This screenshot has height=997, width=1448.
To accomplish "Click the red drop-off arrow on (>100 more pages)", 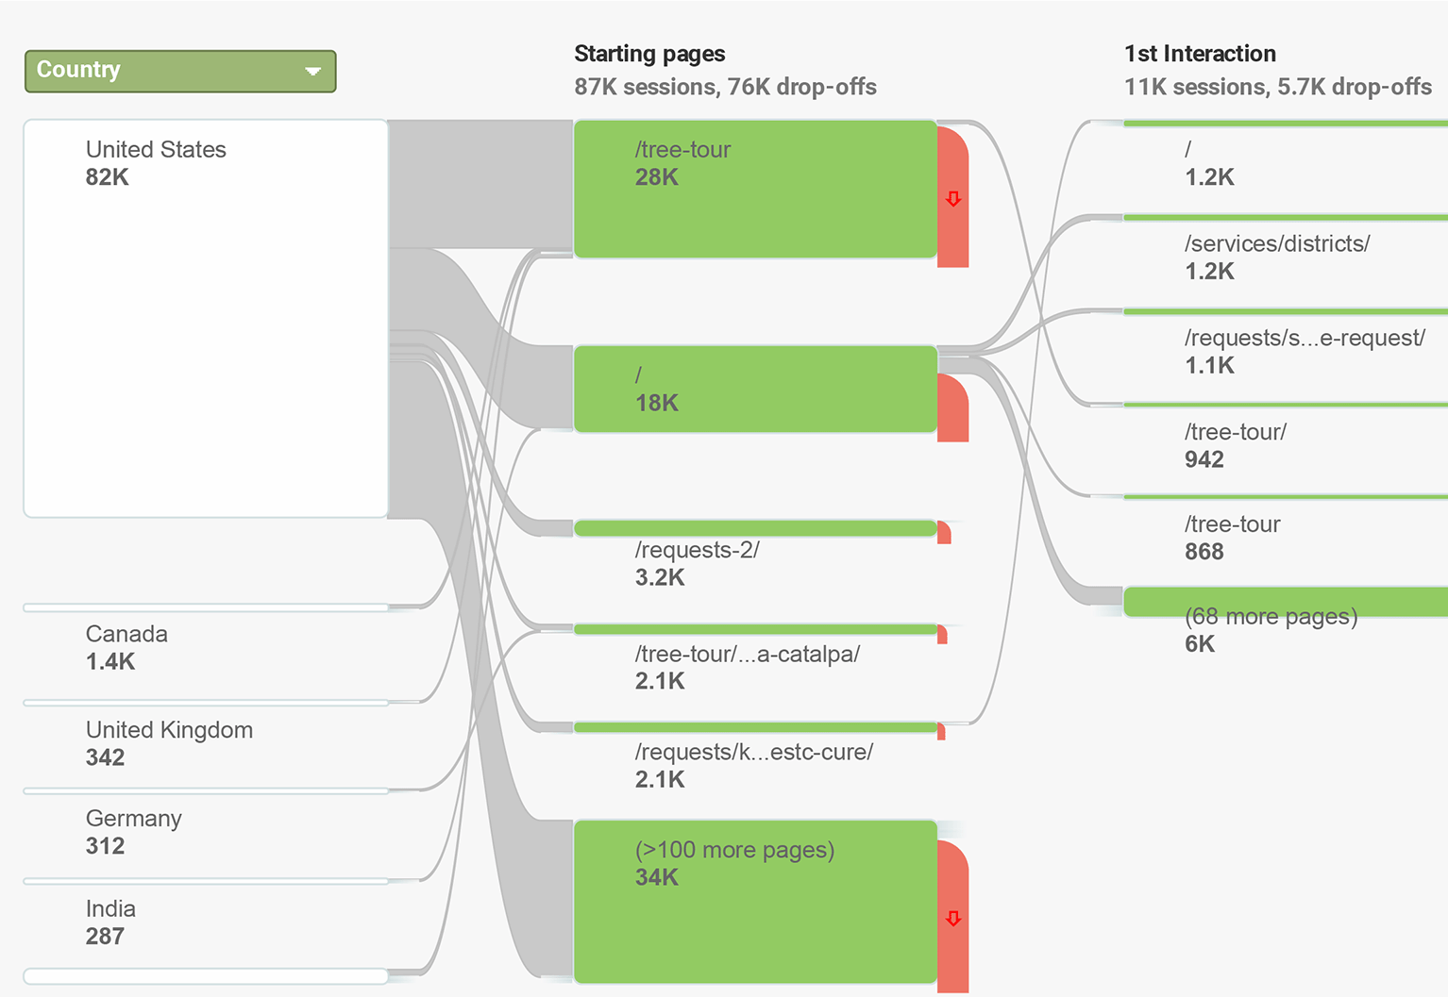I will [953, 919].
